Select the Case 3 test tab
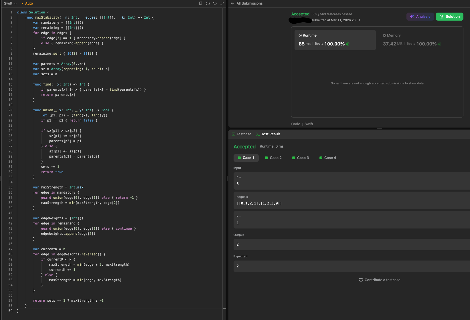Viewport: 470px width, 320px height. 301,158
